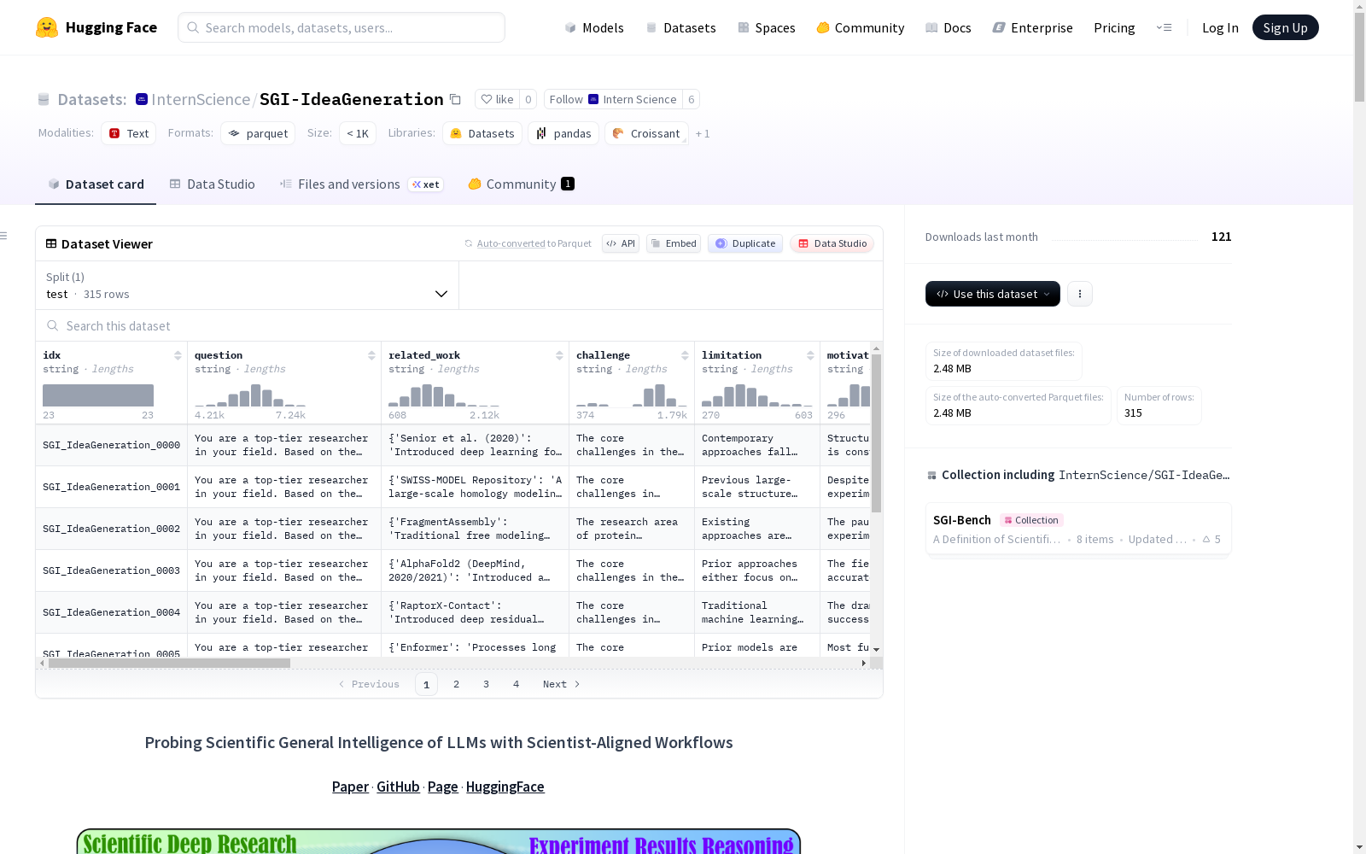The height and width of the screenshot is (854, 1366).
Task: Open the HuggingFace link below the title
Action: coord(505,787)
